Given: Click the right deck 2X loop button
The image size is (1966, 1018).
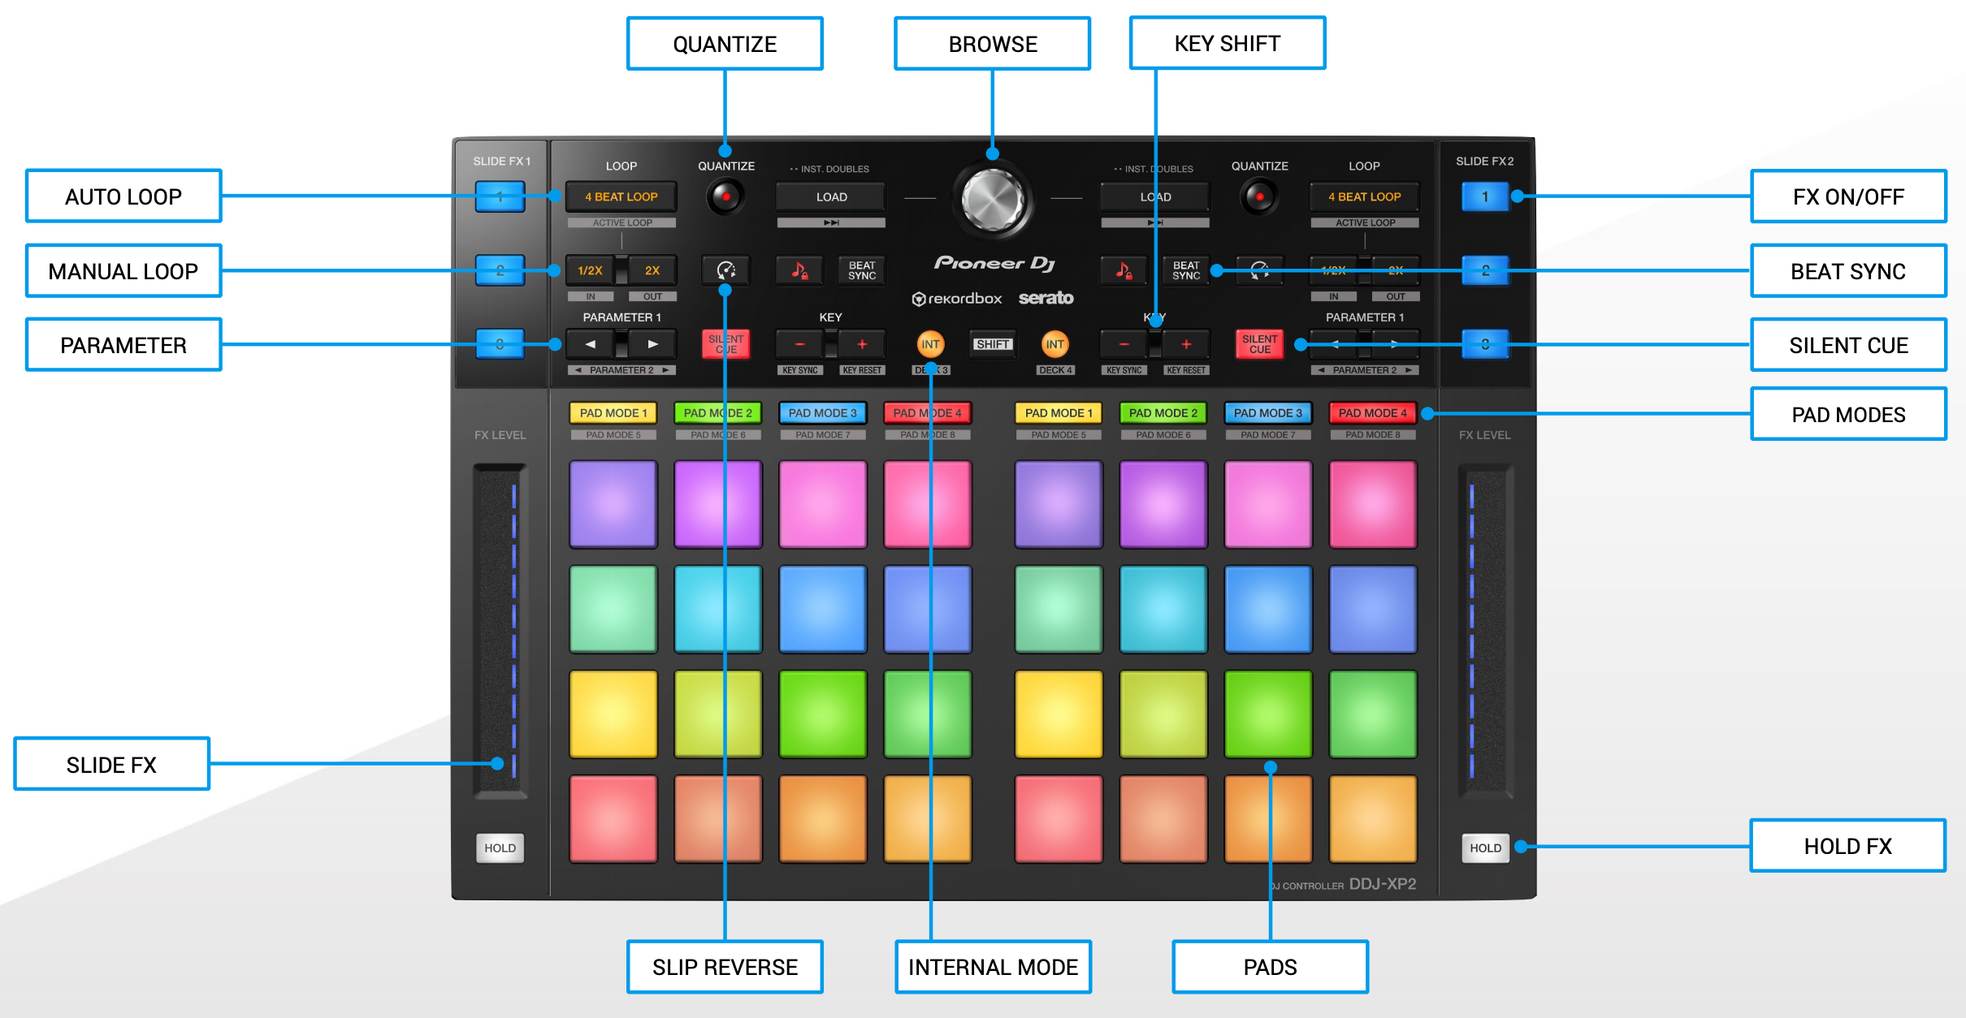Looking at the screenshot, I should [1396, 270].
